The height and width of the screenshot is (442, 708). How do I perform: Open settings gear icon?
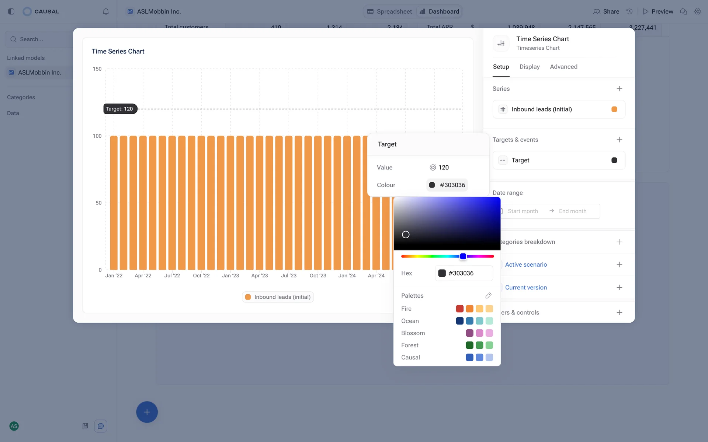(697, 11)
